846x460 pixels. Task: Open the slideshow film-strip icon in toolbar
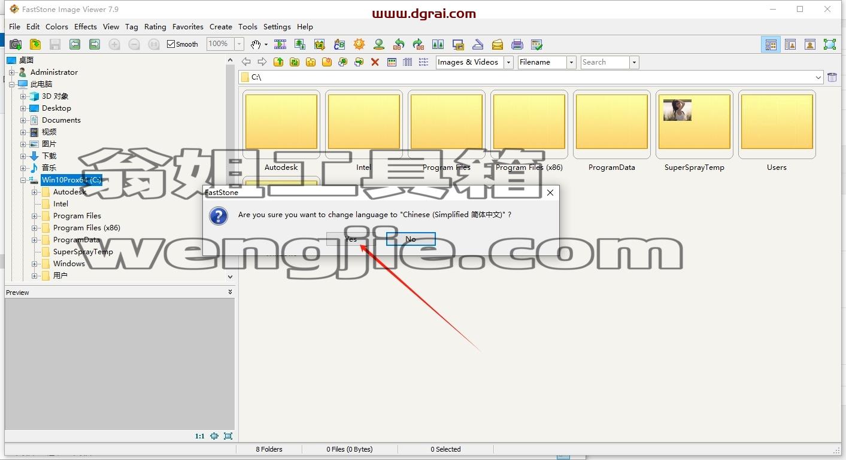pos(280,44)
